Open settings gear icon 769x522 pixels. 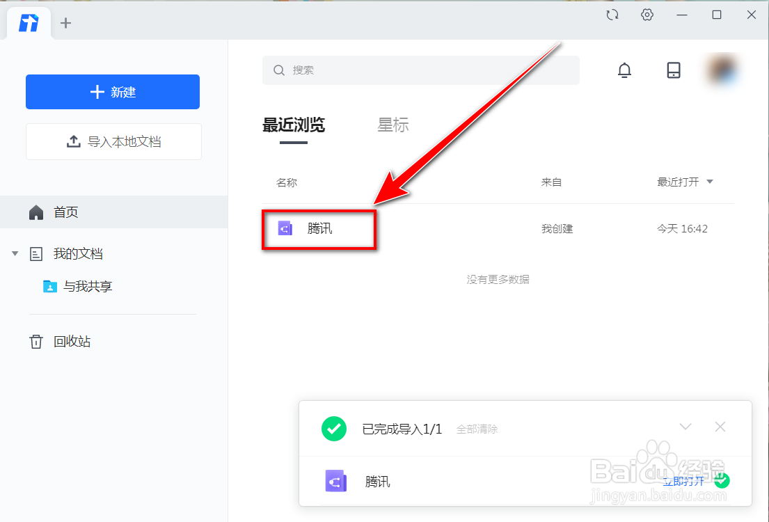(x=647, y=15)
